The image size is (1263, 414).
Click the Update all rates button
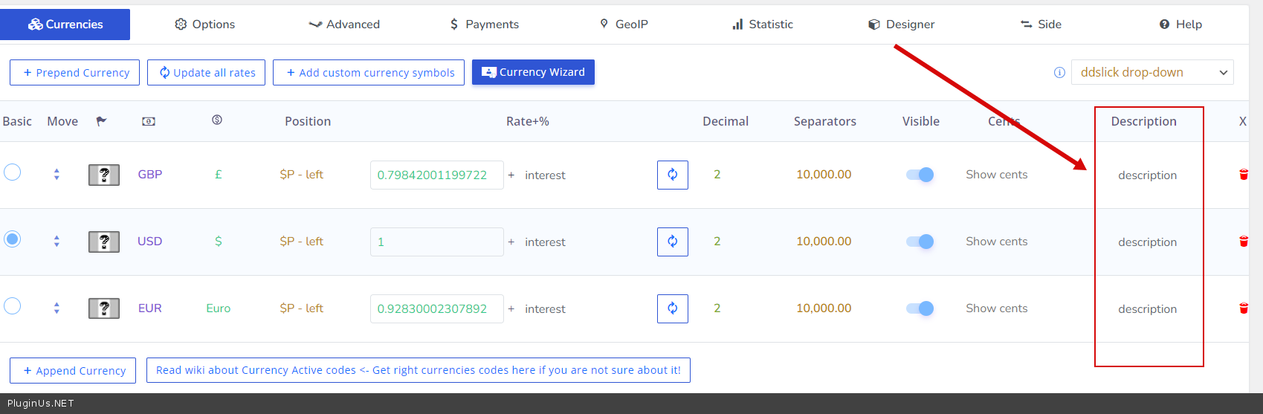click(206, 73)
